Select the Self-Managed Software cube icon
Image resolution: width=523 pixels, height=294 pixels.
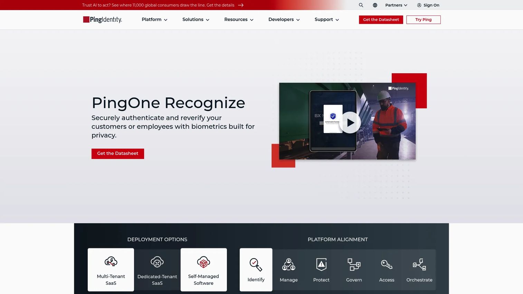[x=203, y=262]
